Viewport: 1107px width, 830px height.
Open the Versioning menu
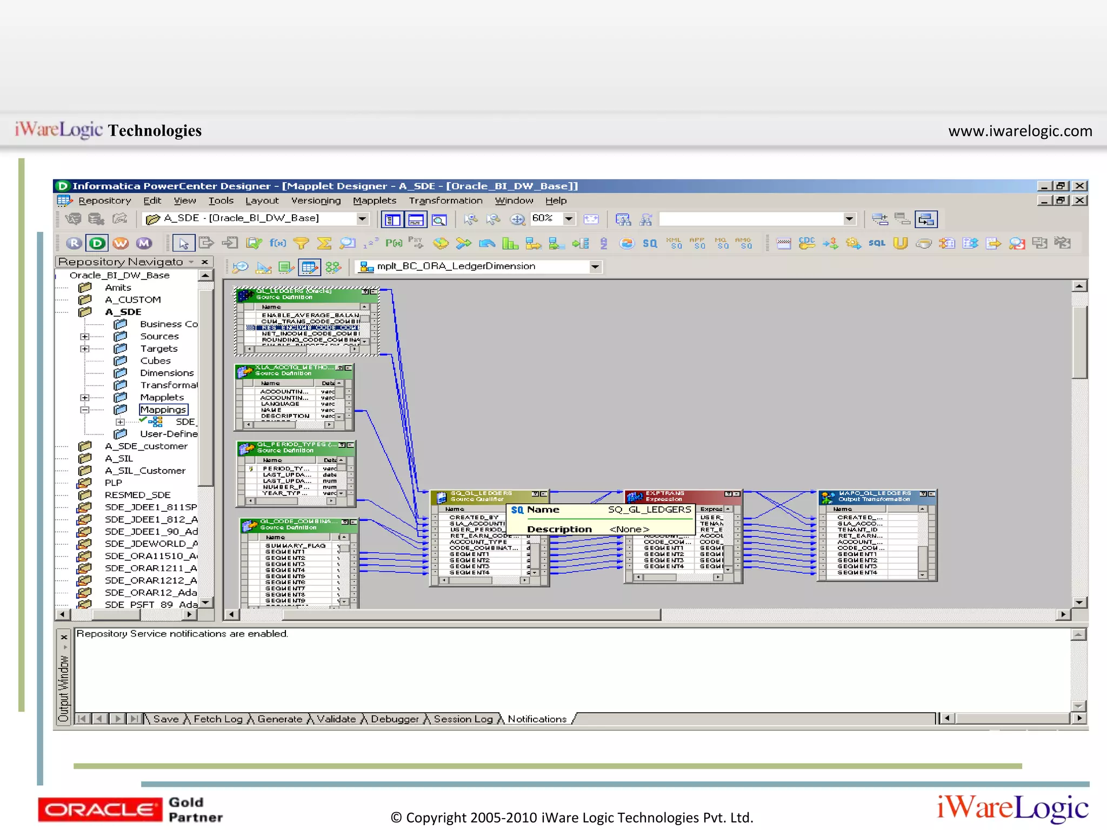(316, 200)
